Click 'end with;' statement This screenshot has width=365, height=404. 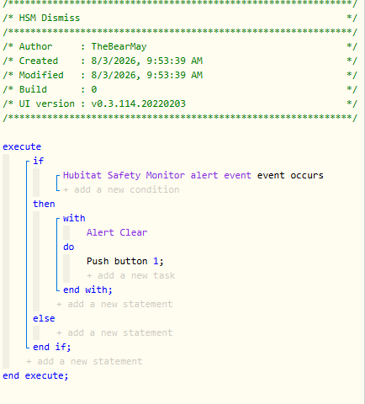(87, 290)
